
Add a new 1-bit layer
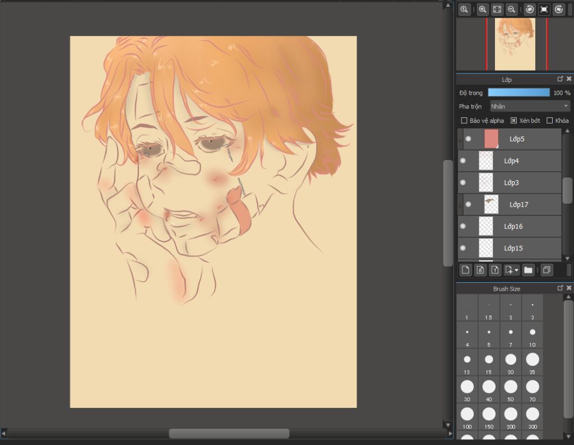[494, 270]
